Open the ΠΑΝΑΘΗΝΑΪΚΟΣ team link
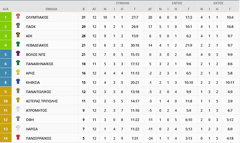240x143 pixels. click(x=39, y=64)
